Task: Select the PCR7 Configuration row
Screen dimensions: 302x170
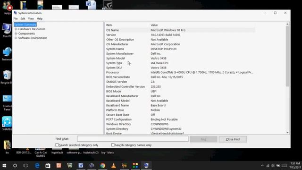Action: click(180, 119)
